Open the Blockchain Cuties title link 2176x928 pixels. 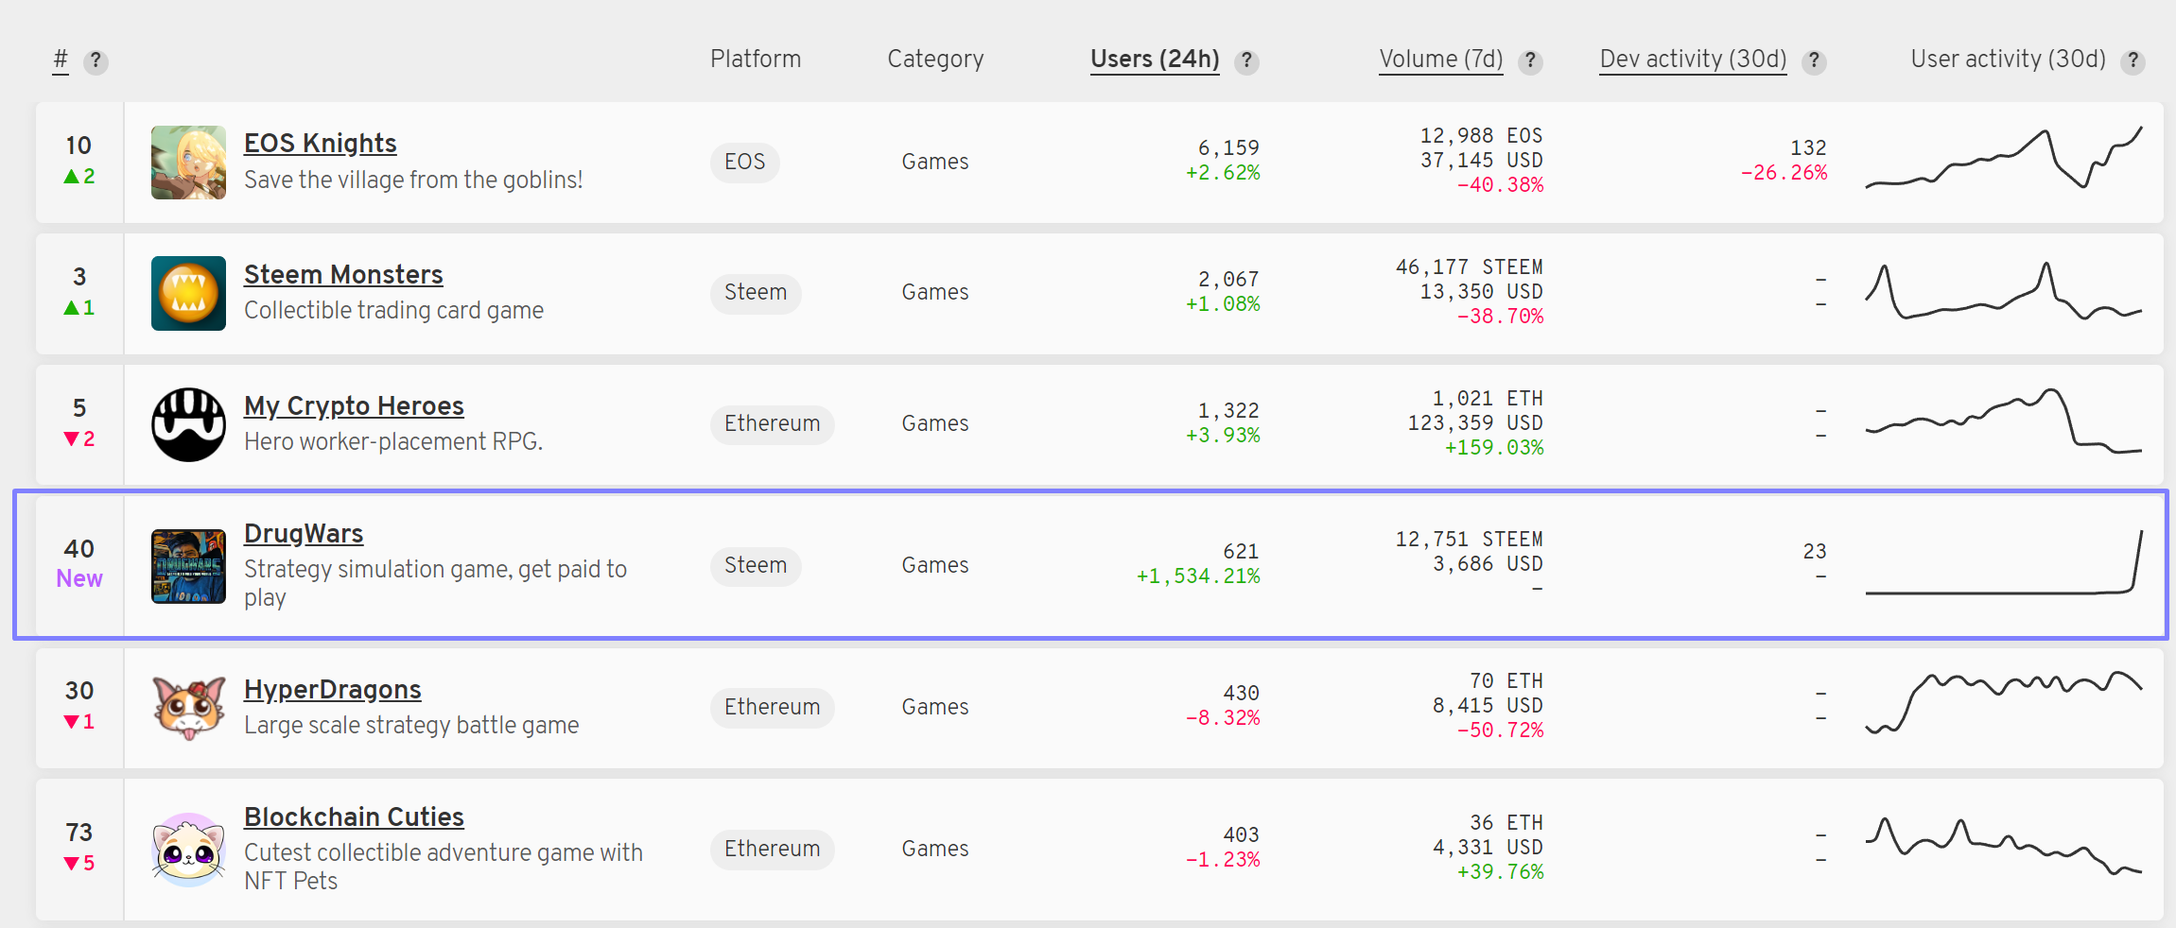coord(354,817)
